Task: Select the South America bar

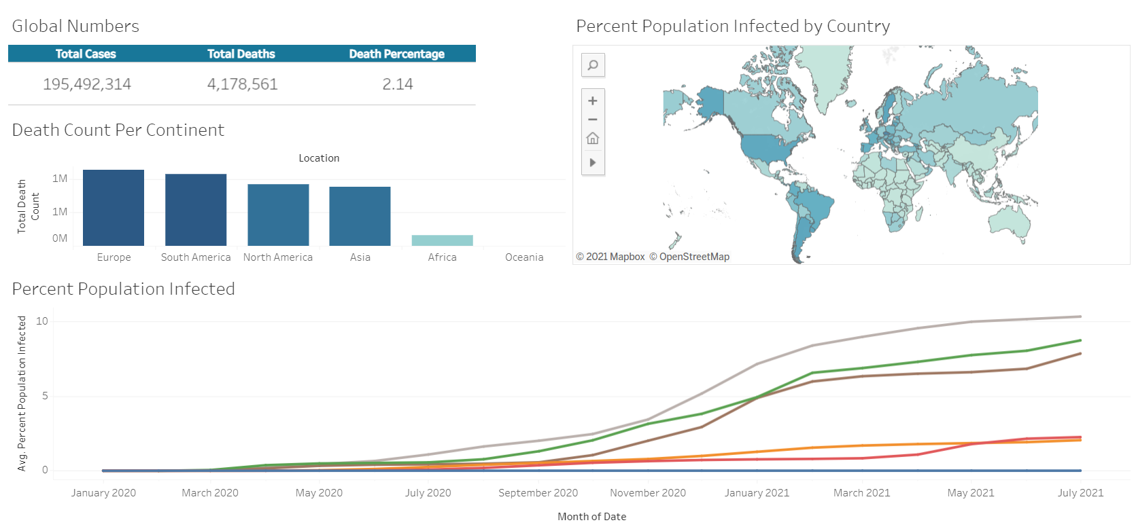Action: click(196, 210)
